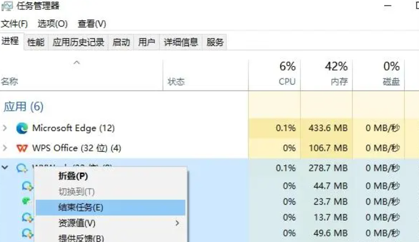The width and height of the screenshot is (419, 242).
Task: Select the green child process icon
Action: coord(26,201)
